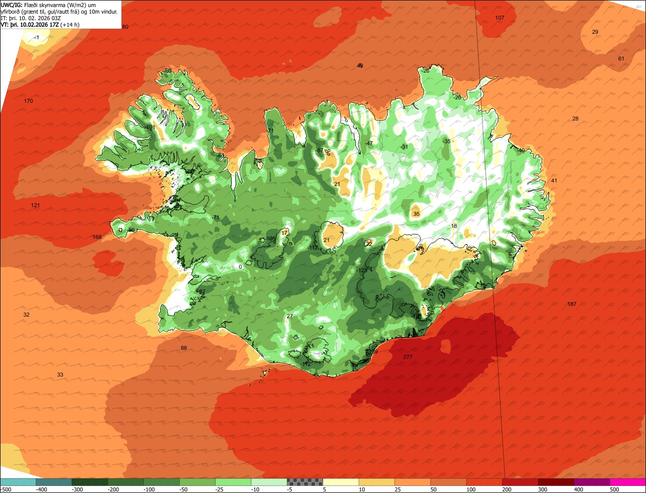Viewport: 646px width, 493px height.
Task: Click the heat flux value 168
Action: point(97,237)
